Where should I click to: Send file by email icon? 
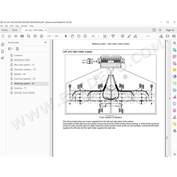(167, 36)
